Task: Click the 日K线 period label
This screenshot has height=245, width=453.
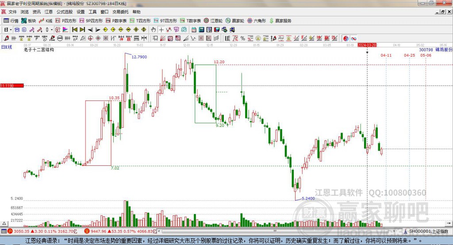Action: coord(7,47)
